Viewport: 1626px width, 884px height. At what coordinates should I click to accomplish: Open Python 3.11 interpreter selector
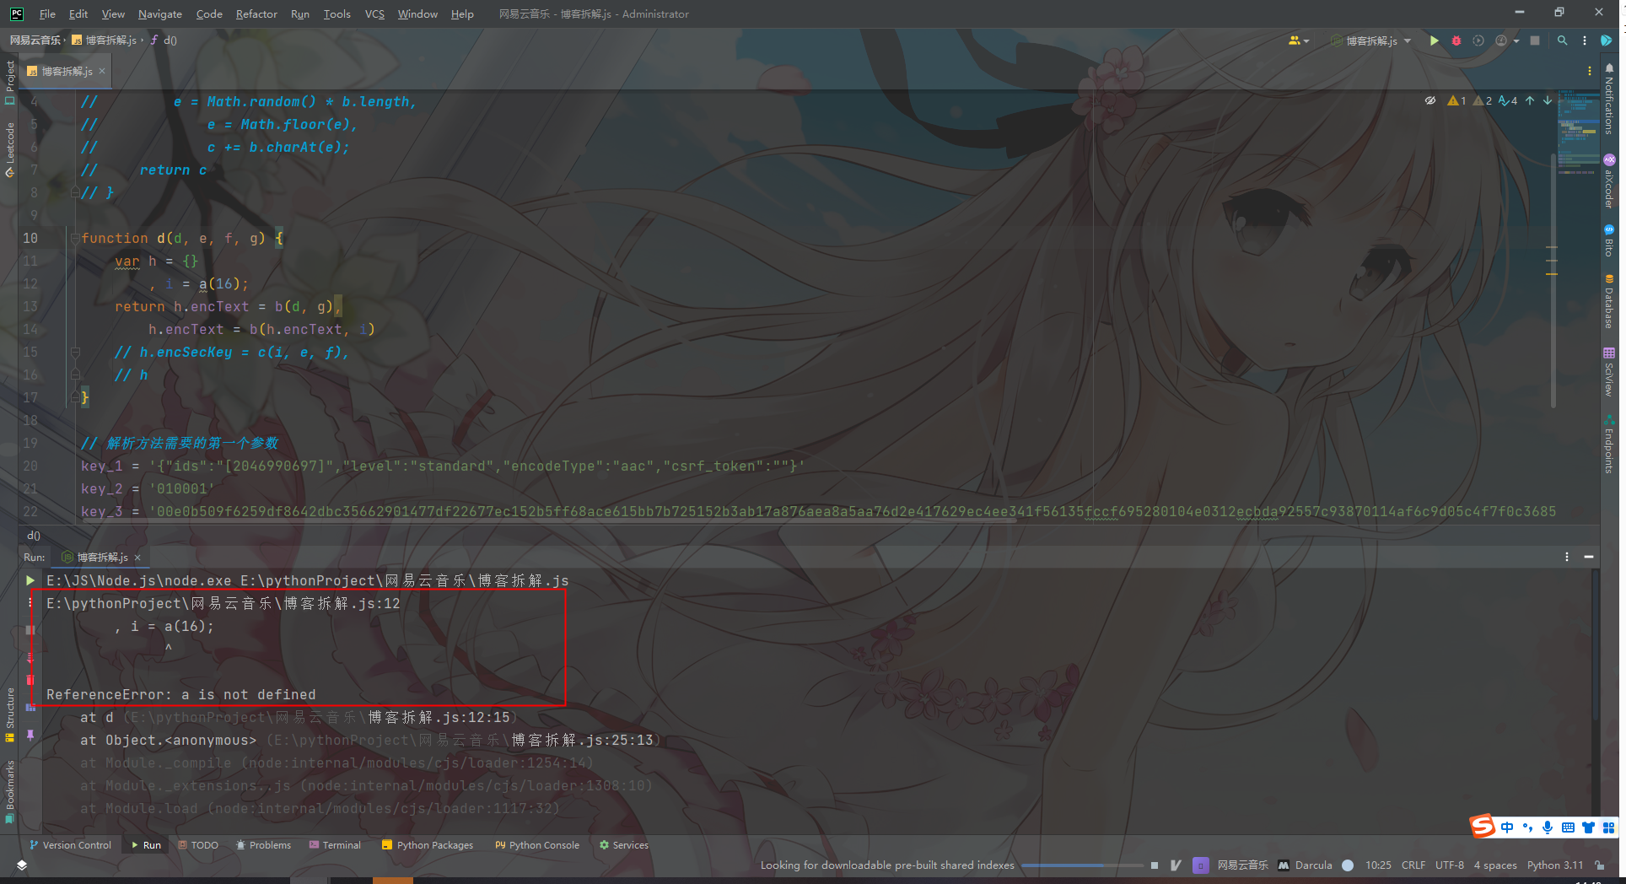point(1555,865)
